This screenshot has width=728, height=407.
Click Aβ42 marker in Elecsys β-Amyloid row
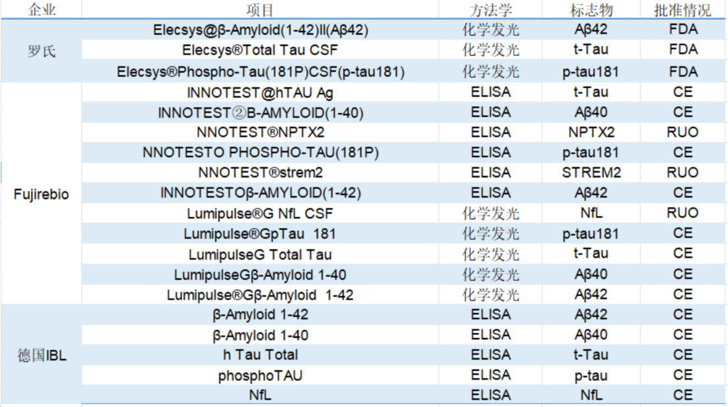pyautogui.click(x=591, y=30)
